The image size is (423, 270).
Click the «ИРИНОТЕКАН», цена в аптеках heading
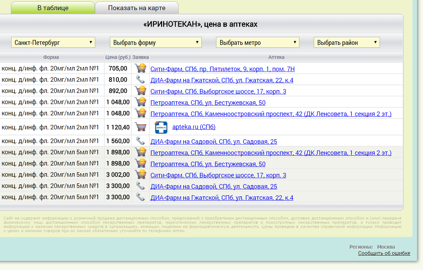[x=201, y=24]
